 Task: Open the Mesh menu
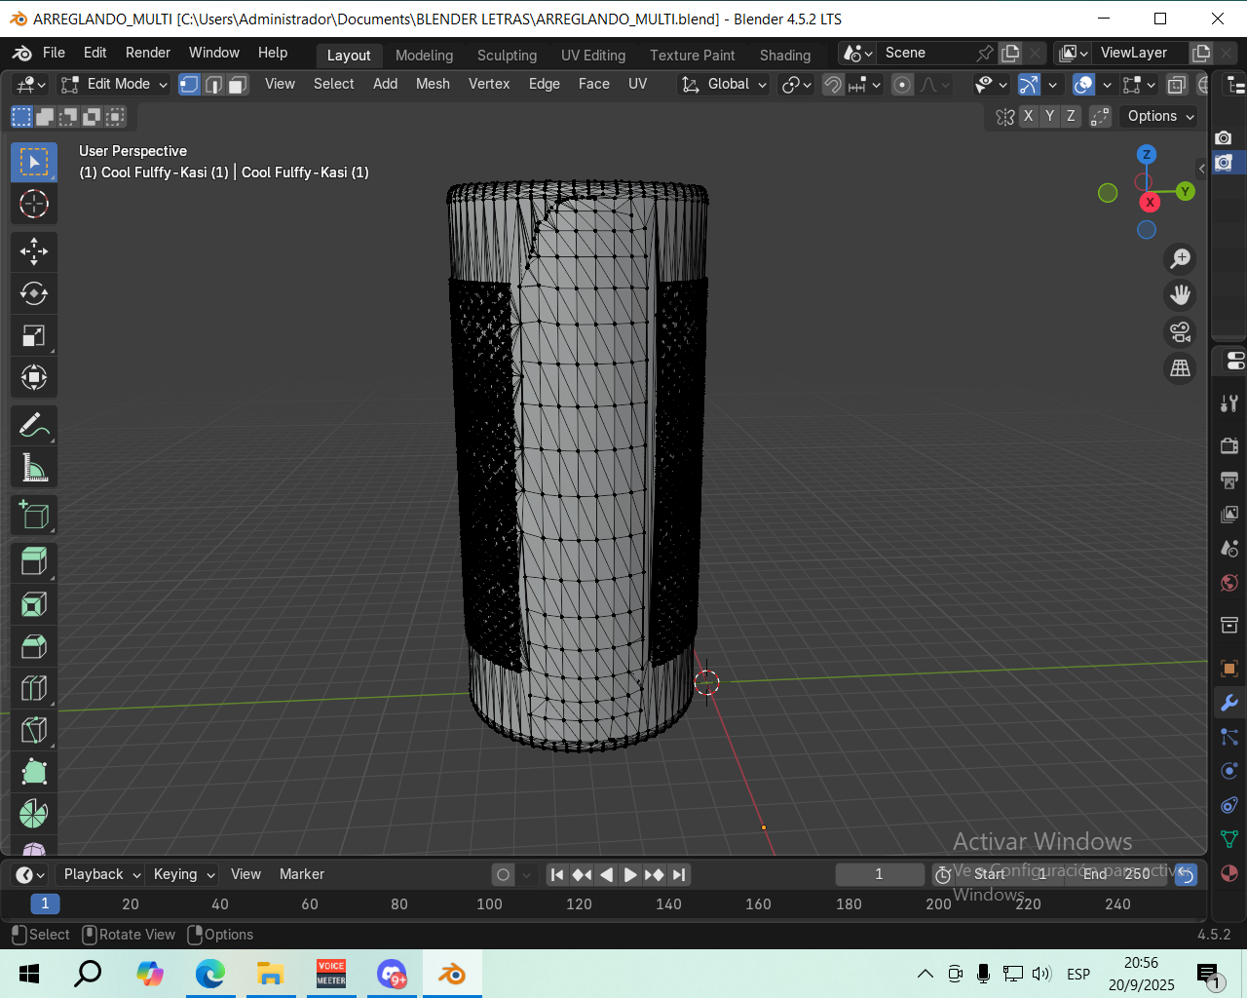click(433, 84)
